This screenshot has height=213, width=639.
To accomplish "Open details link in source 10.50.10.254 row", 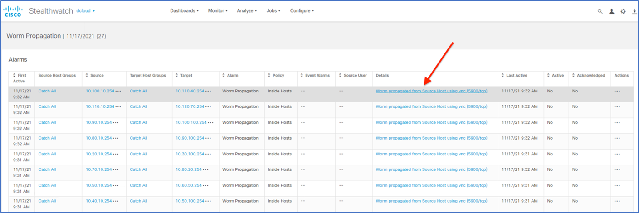I will (x=432, y=185).
